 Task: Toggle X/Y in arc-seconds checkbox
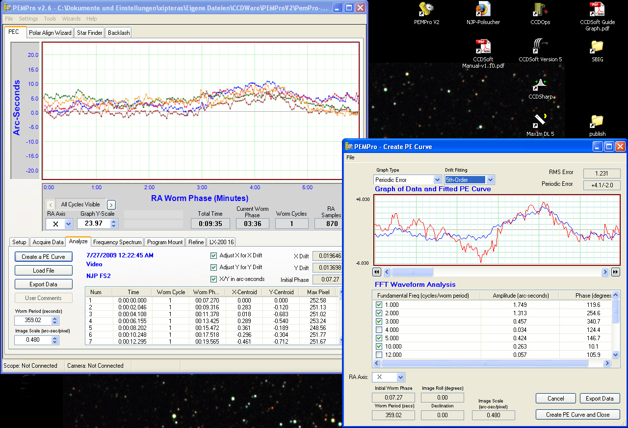pyautogui.click(x=213, y=279)
